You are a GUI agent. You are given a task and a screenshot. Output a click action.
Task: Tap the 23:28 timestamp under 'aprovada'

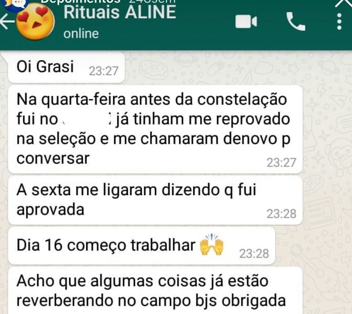pos(281,214)
